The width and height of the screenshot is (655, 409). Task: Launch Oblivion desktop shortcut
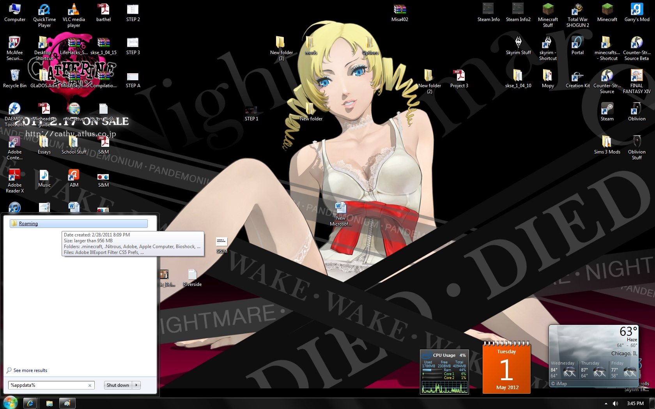pyautogui.click(x=637, y=112)
